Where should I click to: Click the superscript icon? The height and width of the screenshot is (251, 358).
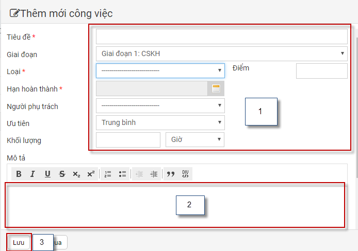[91, 174]
